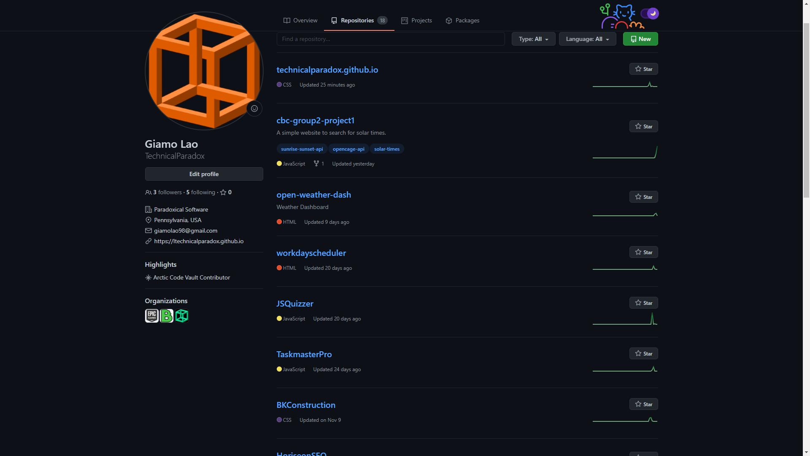Click the giamolao98@gmail.com email link
Viewport: 810px width, 456px height.
pos(186,231)
